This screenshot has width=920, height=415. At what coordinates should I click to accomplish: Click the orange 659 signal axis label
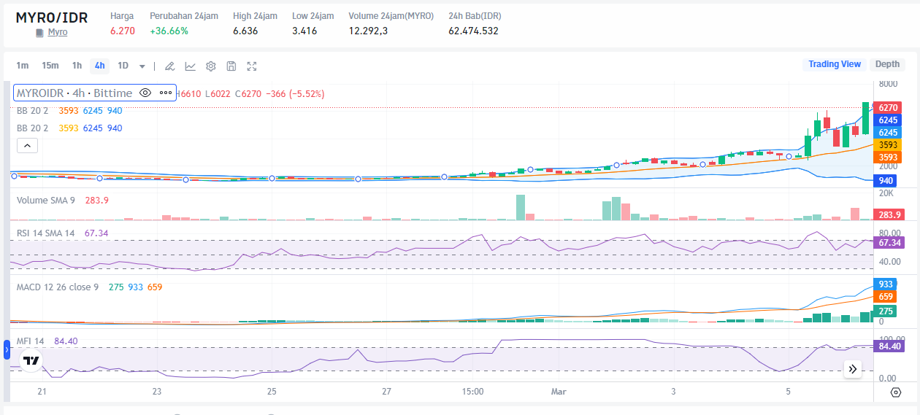(886, 297)
